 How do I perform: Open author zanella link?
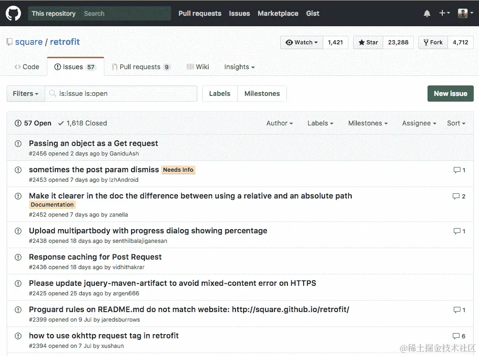[x=119, y=215]
